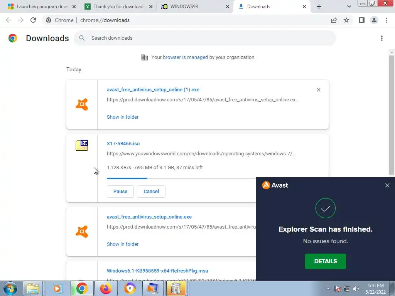Image resolution: width=395 pixels, height=296 pixels.
Task: Click the Action Center flag tray icon
Action: click(x=338, y=289)
